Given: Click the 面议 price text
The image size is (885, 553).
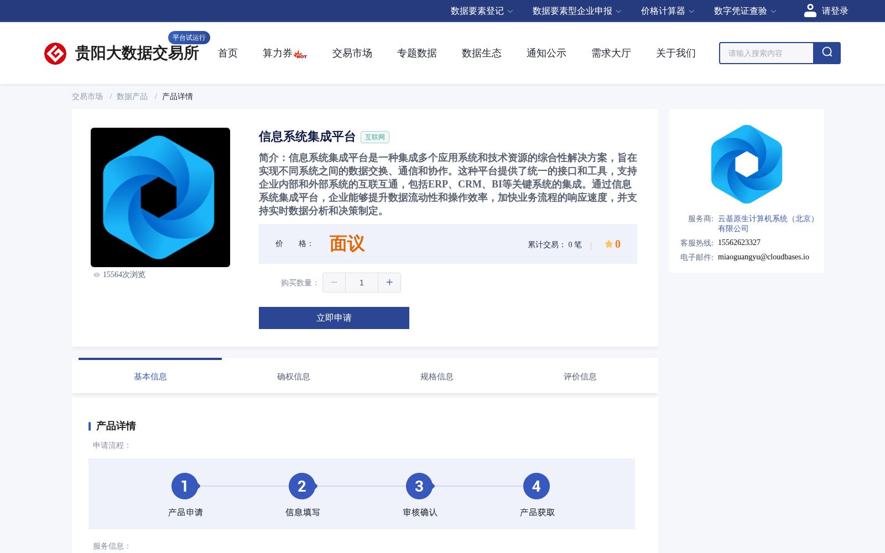Looking at the screenshot, I should pos(347,244).
